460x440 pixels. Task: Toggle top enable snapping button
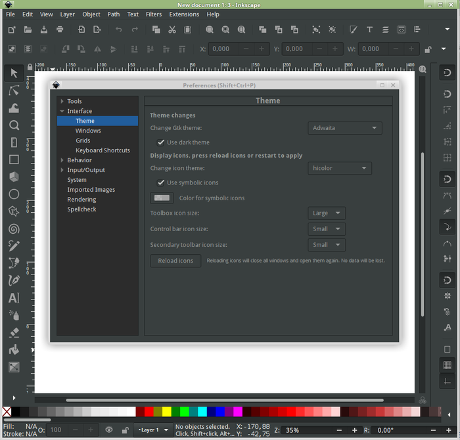(x=447, y=72)
